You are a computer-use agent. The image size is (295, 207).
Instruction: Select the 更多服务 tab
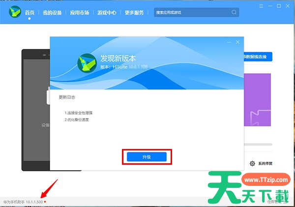point(134,13)
